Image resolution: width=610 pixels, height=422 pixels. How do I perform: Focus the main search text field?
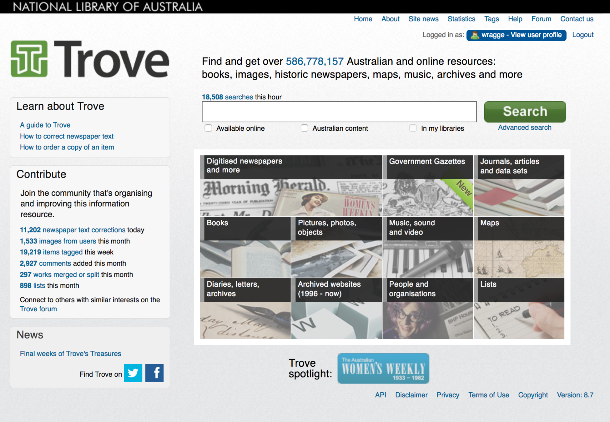[339, 112]
